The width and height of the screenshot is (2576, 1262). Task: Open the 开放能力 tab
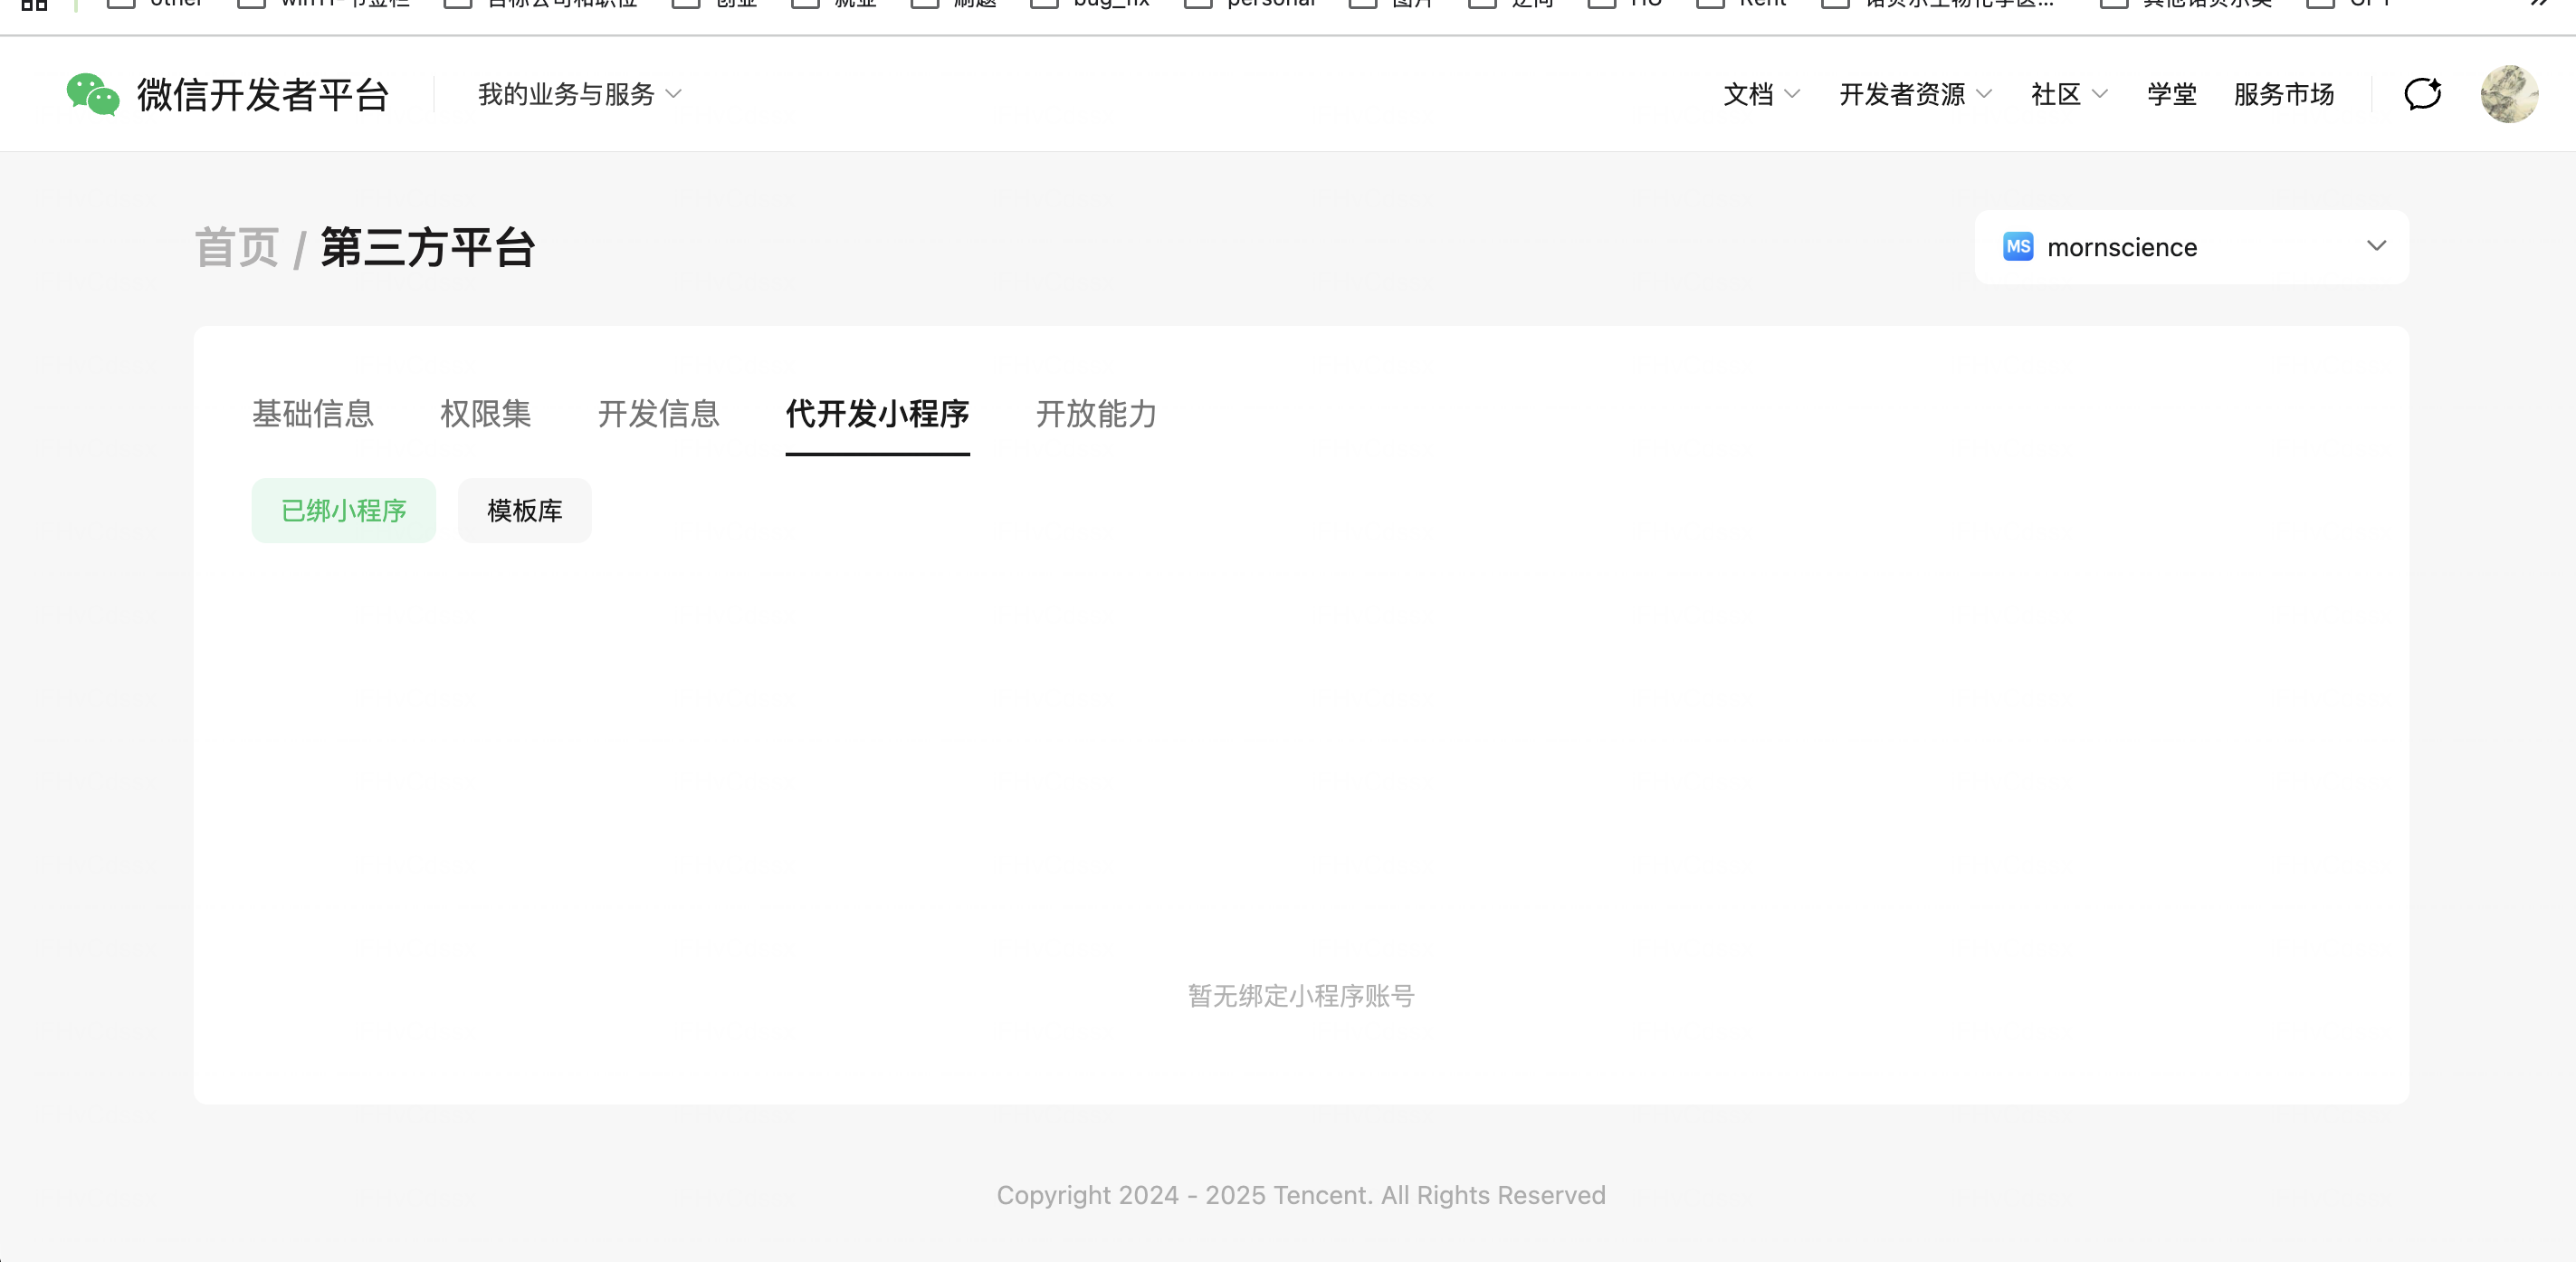click(x=1096, y=414)
